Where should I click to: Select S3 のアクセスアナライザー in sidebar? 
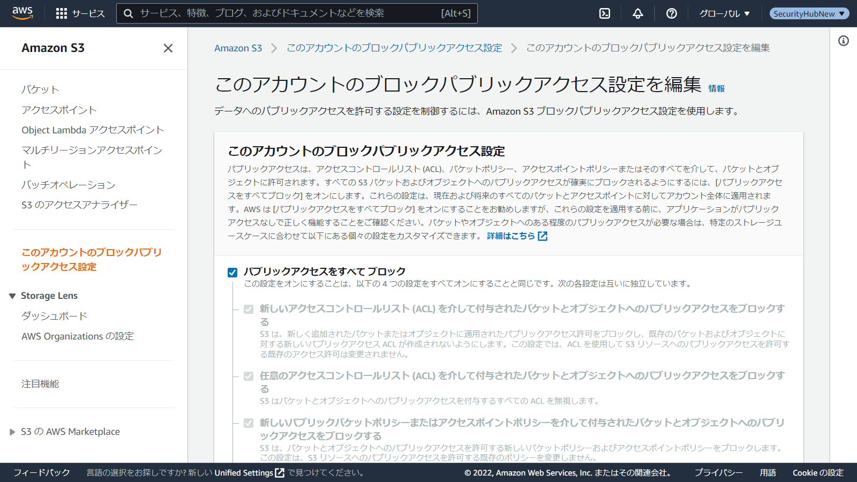point(79,205)
